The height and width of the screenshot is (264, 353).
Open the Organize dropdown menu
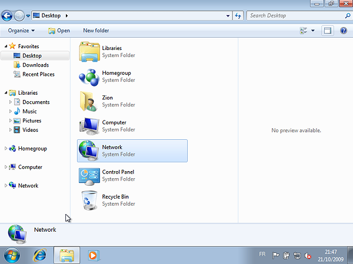coord(21,31)
